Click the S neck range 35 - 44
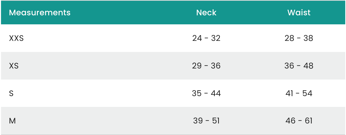Viewport: 346px width, 135px height. pos(206,93)
